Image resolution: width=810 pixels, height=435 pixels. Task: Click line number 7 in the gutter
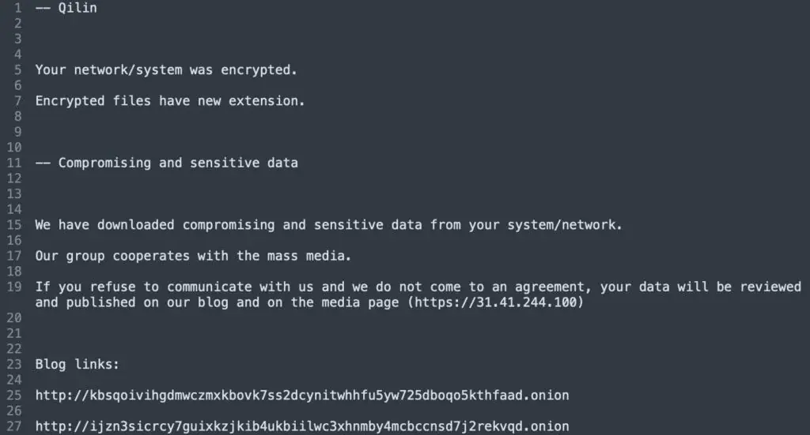[x=17, y=101]
